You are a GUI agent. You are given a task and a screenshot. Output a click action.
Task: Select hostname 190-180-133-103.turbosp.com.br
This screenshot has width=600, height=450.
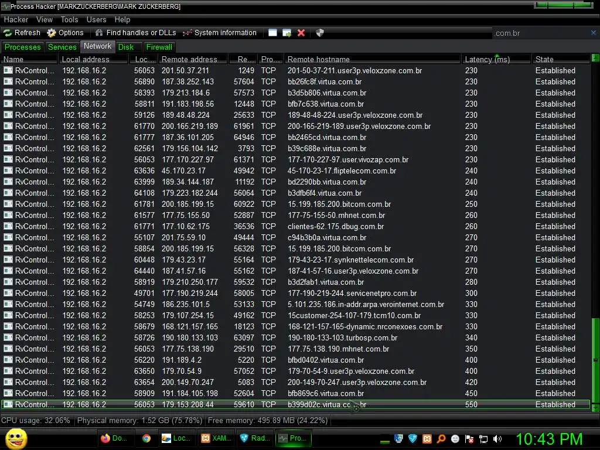pyautogui.click(x=342, y=338)
